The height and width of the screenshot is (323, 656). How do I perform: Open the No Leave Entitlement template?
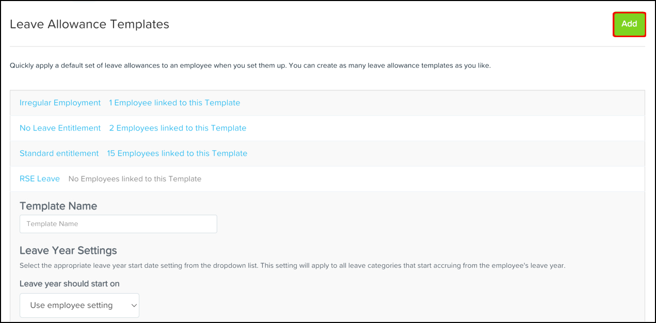[60, 128]
